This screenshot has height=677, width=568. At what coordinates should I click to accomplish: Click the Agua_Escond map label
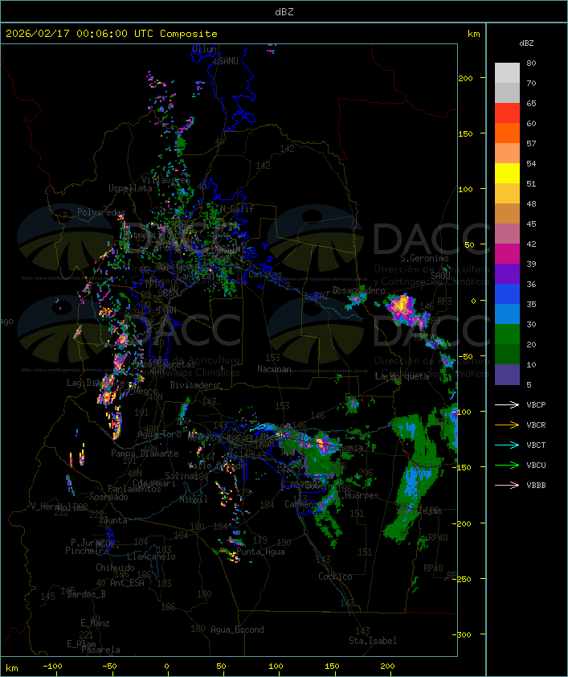pos(237,630)
